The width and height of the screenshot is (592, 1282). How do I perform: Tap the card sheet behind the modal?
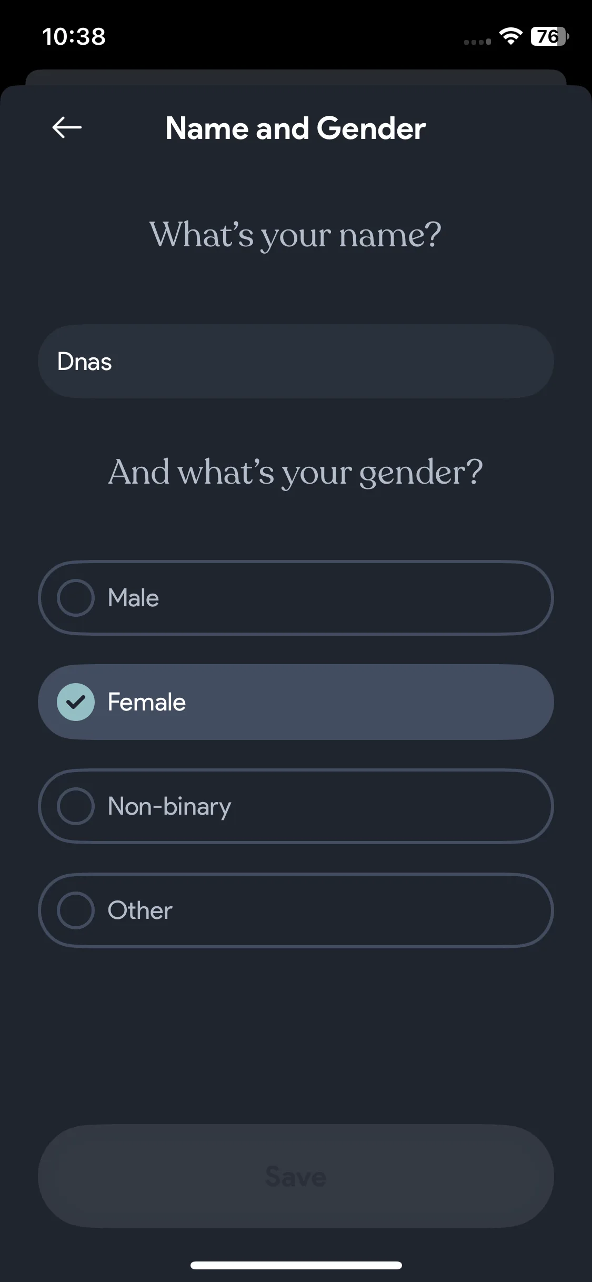(x=296, y=77)
